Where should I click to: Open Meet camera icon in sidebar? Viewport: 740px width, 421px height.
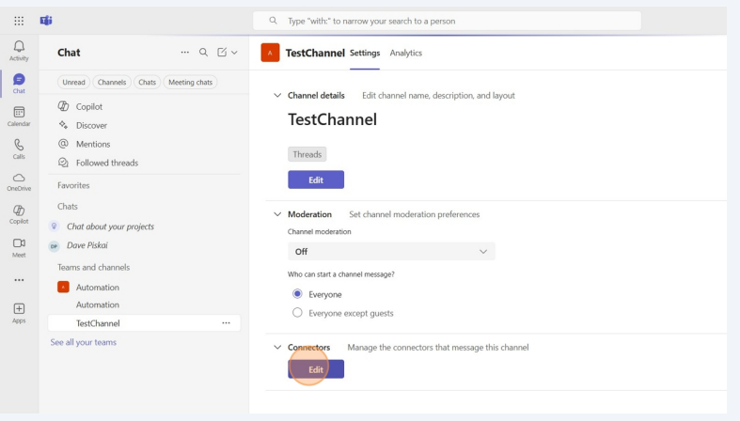click(19, 244)
